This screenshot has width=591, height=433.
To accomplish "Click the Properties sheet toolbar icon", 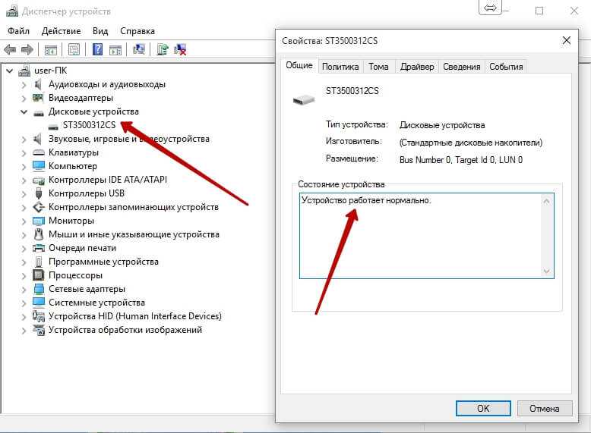I will tap(74, 49).
